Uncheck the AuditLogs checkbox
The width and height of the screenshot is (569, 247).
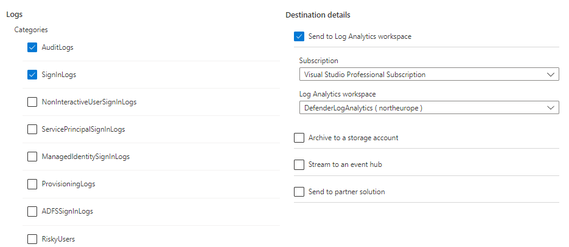(32, 47)
